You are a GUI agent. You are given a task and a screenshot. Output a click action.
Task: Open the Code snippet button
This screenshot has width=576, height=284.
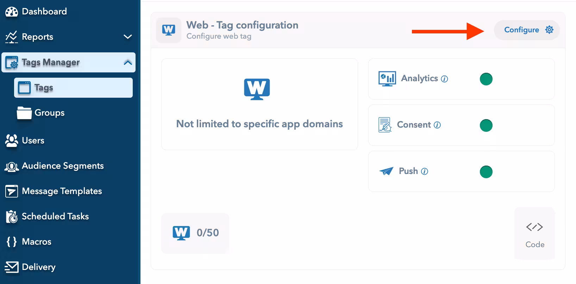pyautogui.click(x=534, y=234)
